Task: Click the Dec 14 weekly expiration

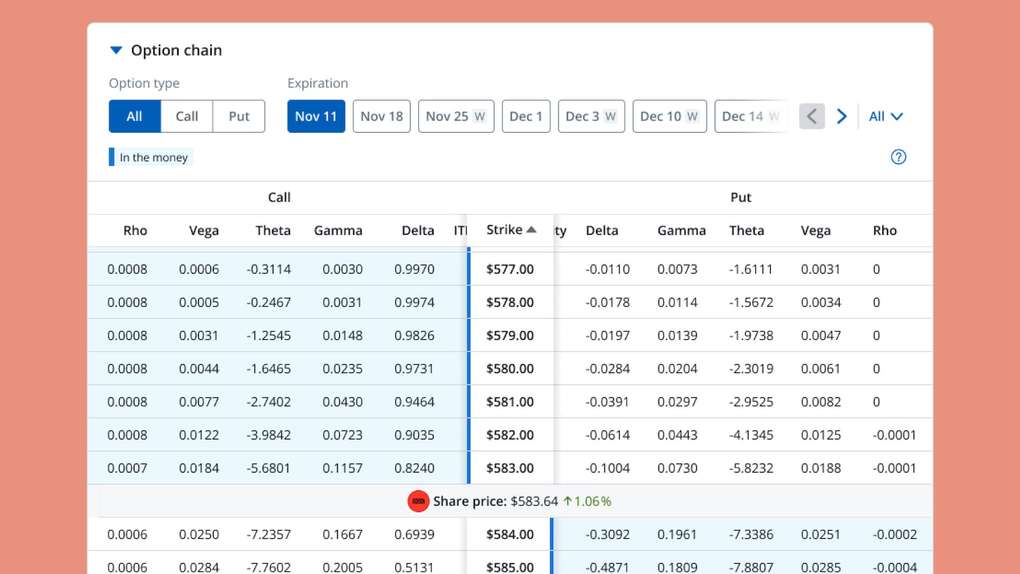Action: (x=750, y=116)
